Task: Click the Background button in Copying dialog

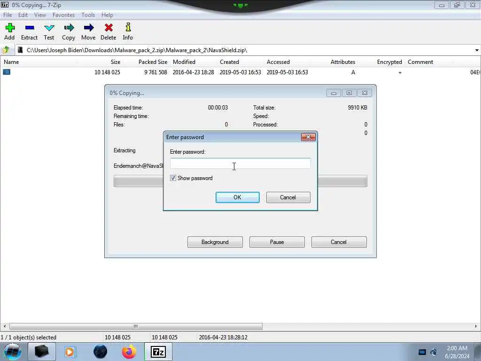Action: tap(215, 242)
